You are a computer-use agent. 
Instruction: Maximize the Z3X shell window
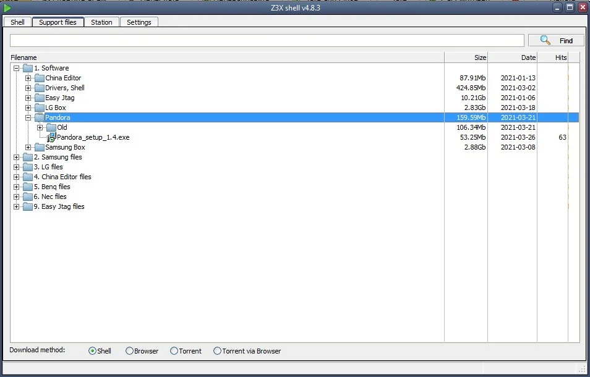[x=570, y=7]
